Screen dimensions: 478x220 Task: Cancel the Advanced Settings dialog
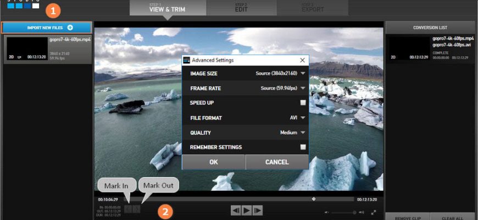pyautogui.click(x=277, y=162)
